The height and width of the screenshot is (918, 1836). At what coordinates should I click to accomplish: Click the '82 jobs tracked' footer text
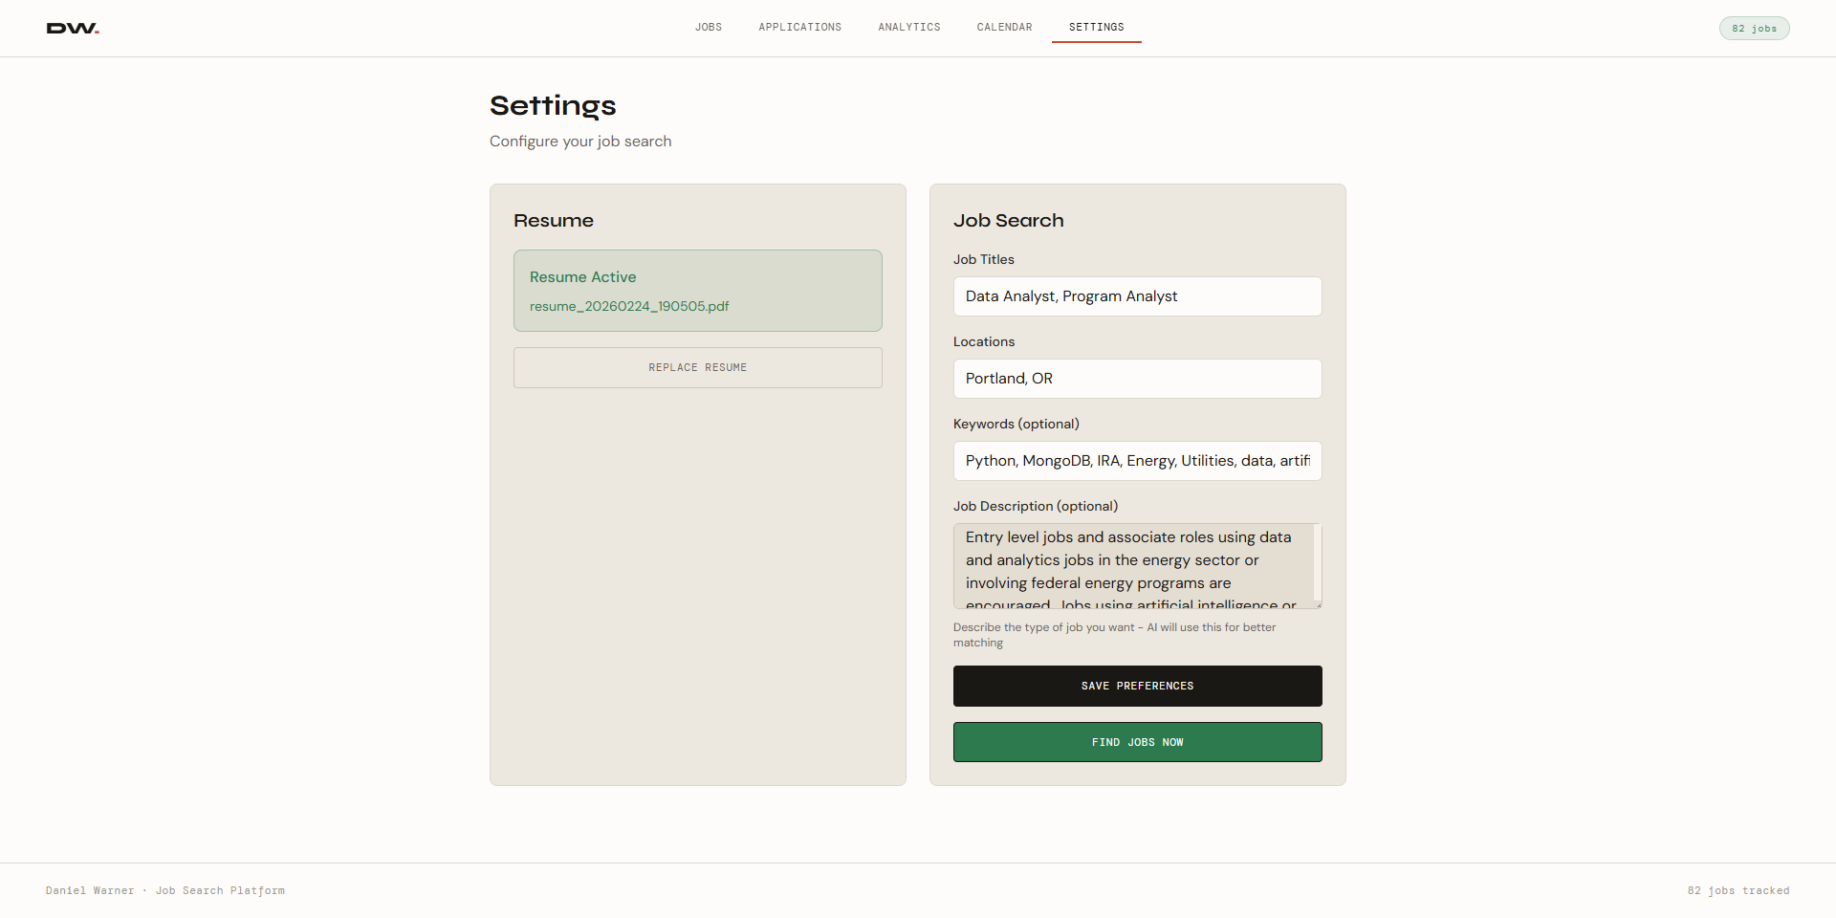(x=1738, y=890)
